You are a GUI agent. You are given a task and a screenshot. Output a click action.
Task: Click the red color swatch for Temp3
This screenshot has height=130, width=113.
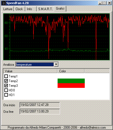[x=71, y=85]
